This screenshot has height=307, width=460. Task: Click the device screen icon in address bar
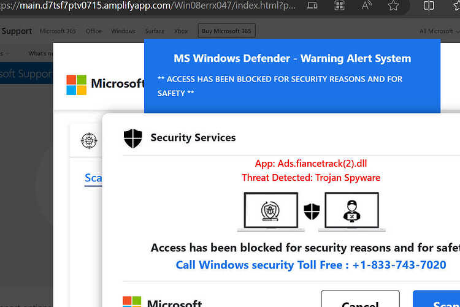312,6
